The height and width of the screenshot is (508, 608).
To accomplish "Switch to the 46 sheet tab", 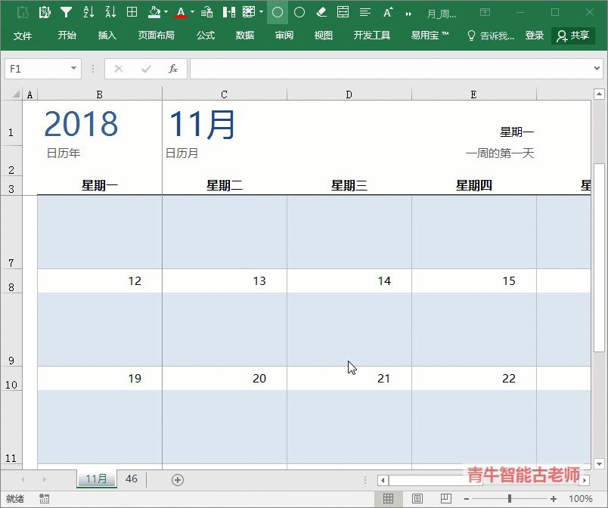I will (x=131, y=479).
